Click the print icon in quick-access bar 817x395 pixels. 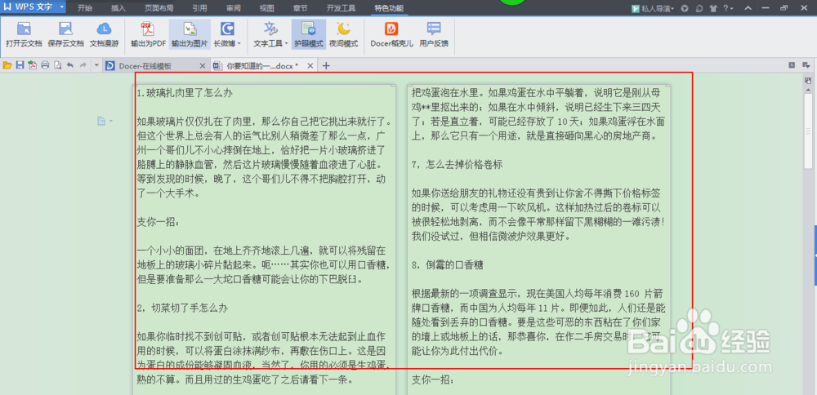[x=45, y=65]
